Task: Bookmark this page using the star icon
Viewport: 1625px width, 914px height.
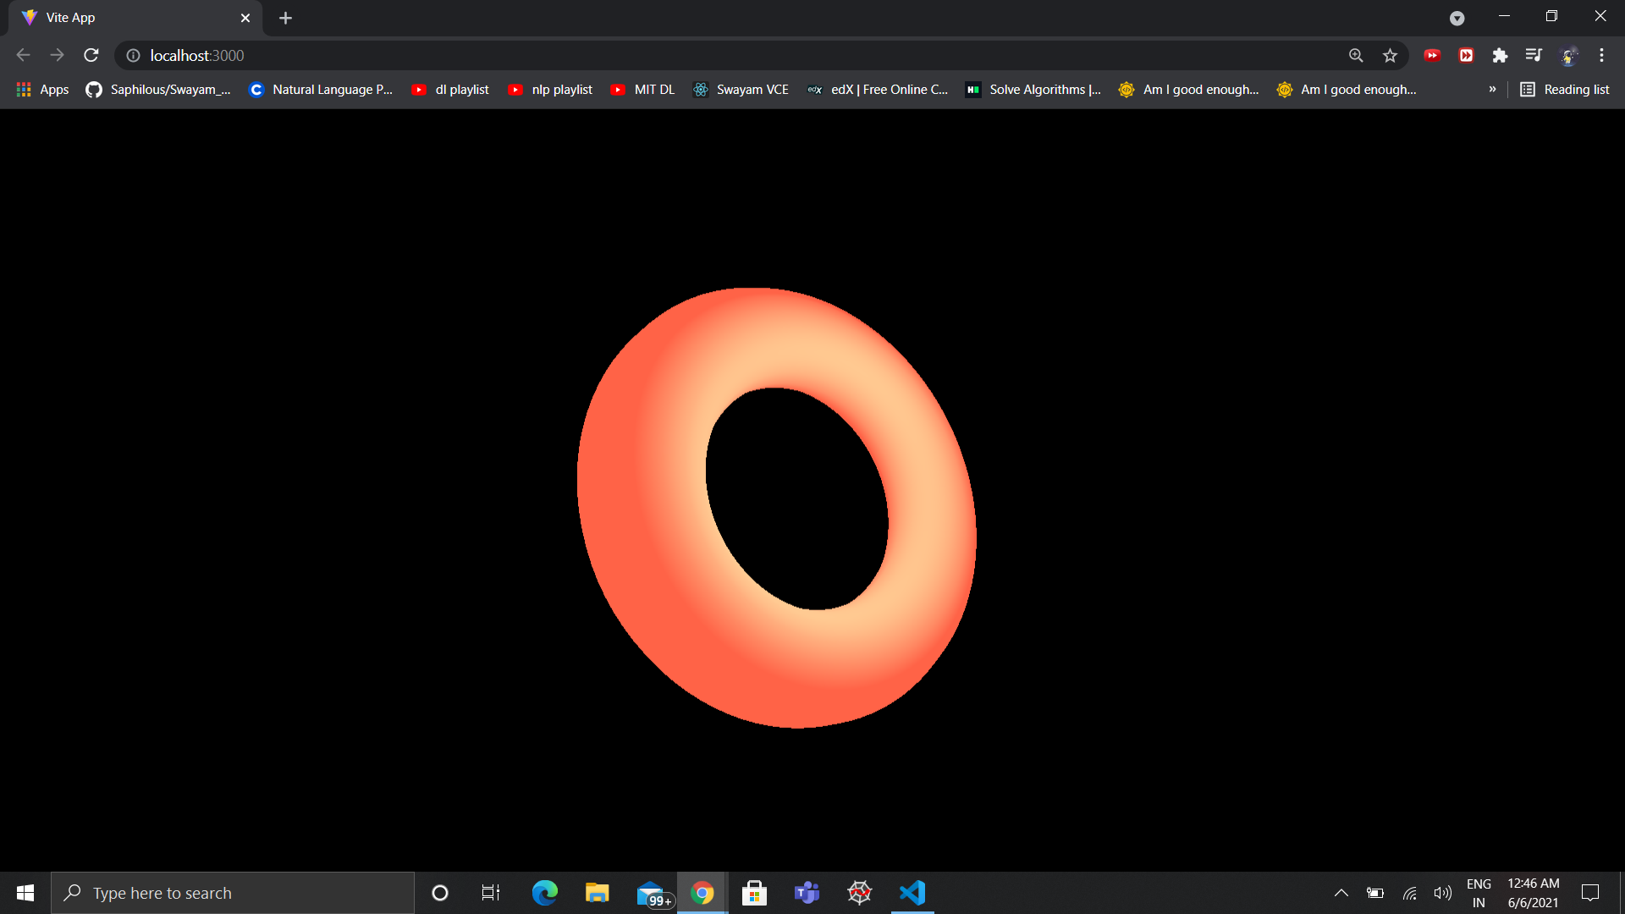Action: click(x=1390, y=55)
